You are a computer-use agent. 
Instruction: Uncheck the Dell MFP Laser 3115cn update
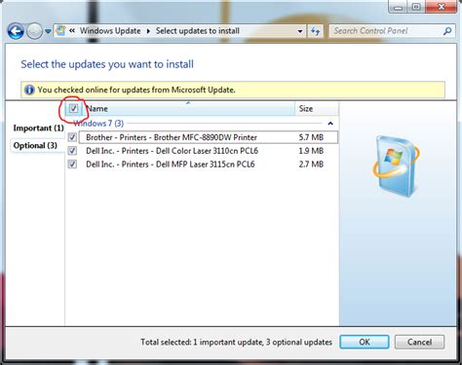pos(72,164)
